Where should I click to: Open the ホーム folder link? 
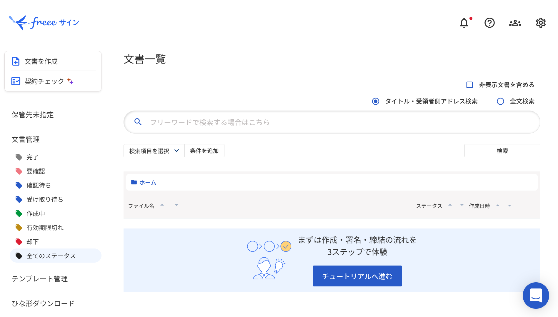147,182
